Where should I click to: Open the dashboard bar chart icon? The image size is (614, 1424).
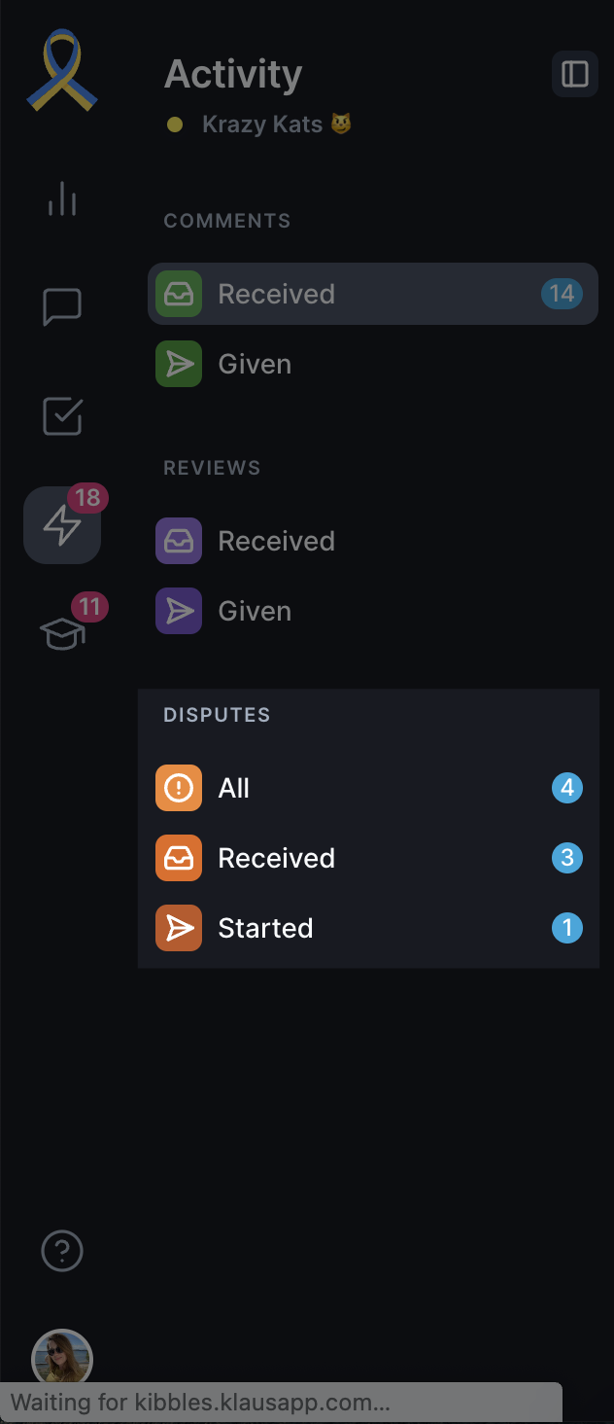tap(62, 198)
